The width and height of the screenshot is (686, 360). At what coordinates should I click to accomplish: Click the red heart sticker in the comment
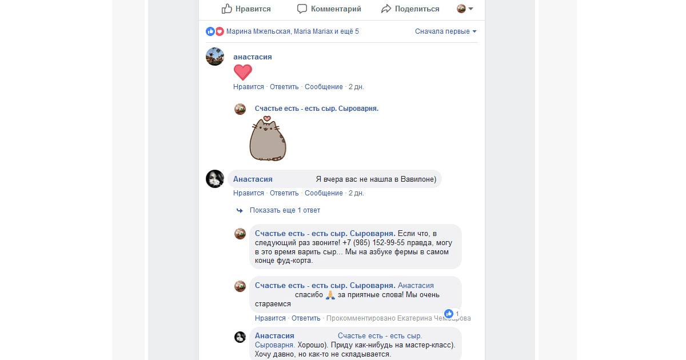(243, 72)
